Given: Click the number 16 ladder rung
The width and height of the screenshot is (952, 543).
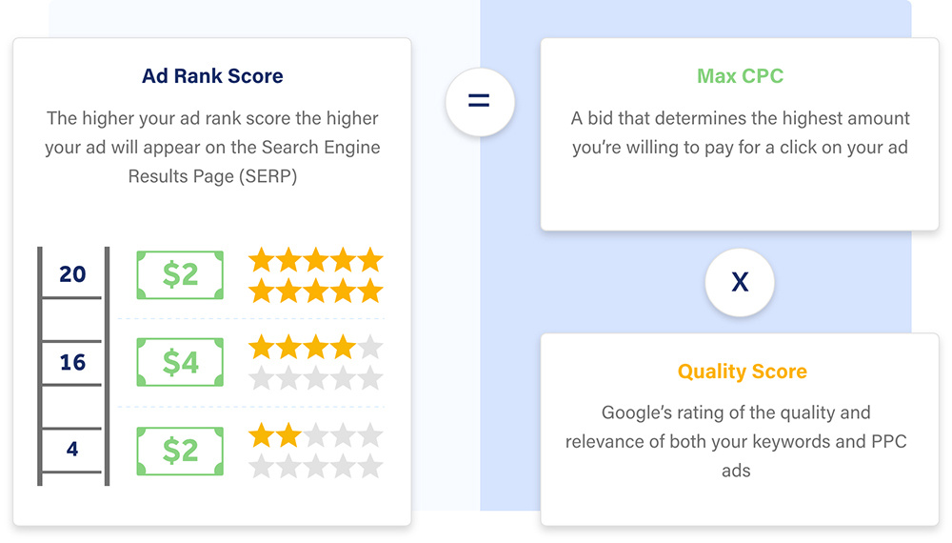Looking at the screenshot, I should tap(73, 362).
